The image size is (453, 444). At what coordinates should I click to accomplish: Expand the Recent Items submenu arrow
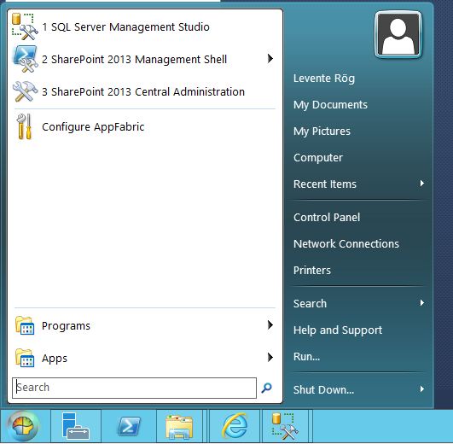pyautogui.click(x=422, y=184)
